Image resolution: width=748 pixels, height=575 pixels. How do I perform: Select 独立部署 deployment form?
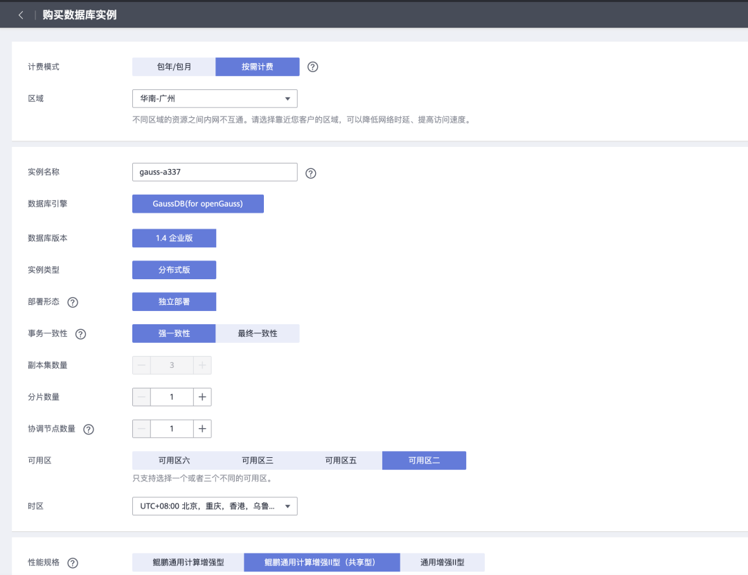tap(174, 301)
